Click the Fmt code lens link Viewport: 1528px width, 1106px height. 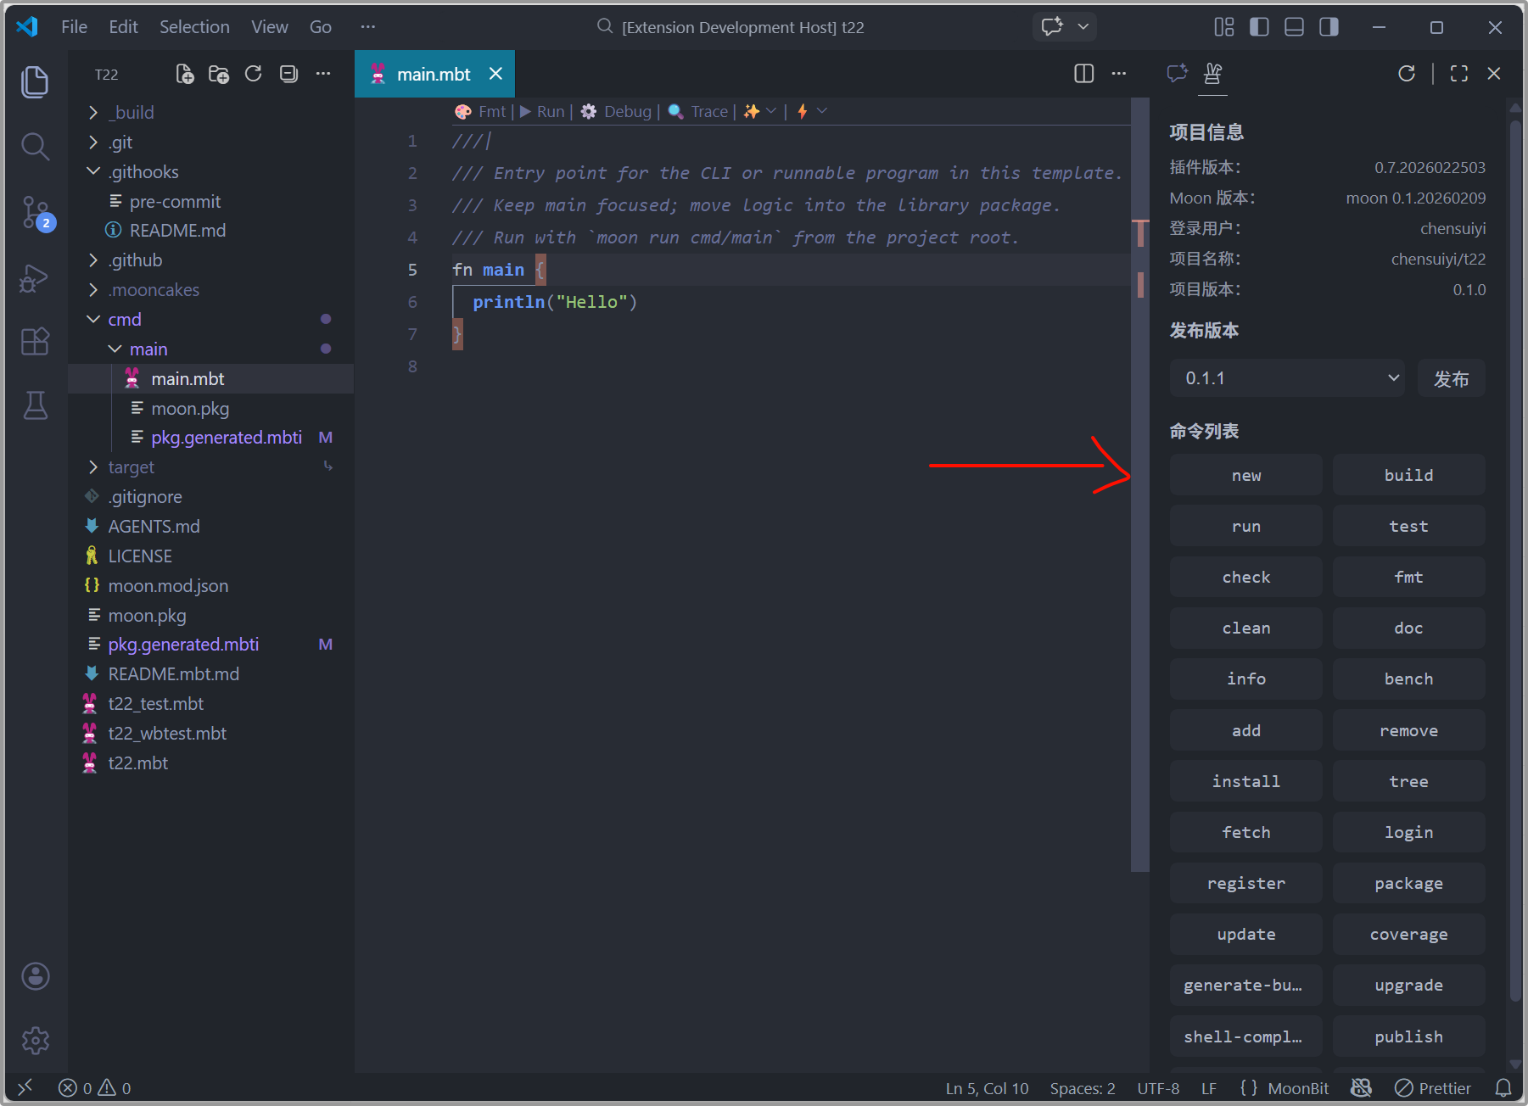(x=481, y=111)
